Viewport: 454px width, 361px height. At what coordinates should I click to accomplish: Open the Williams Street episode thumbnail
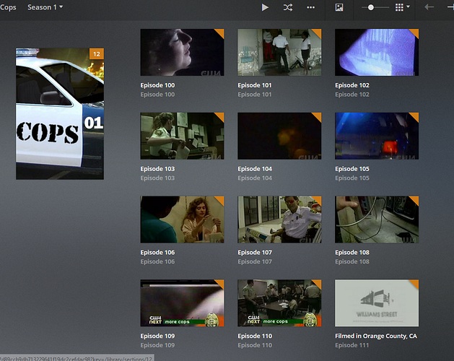[x=377, y=303]
